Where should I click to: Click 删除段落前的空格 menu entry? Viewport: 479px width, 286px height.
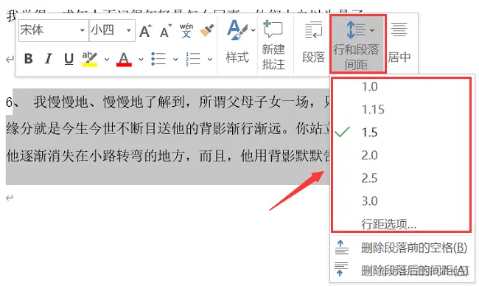click(x=402, y=248)
